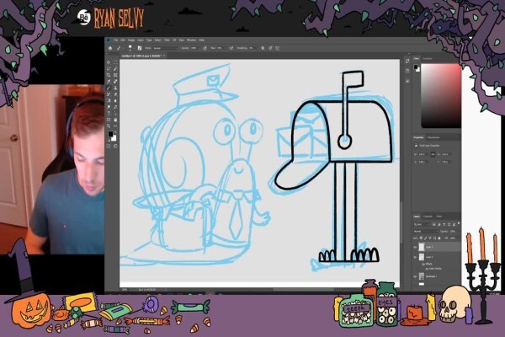This screenshot has width=505, height=337.
Task: Select the History Brush tool
Action: click(x=109, y=94)
